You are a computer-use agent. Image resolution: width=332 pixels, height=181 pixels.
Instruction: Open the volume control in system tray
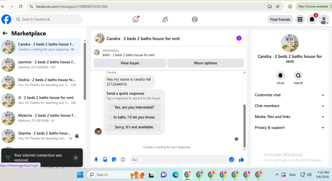(309, 175)
